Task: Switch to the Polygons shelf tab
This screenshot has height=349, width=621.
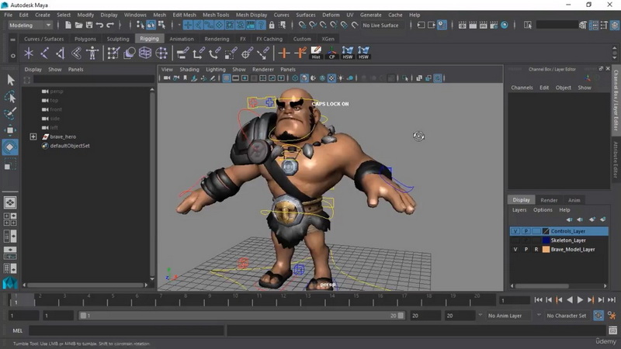Action: click(x=85, y=39)
